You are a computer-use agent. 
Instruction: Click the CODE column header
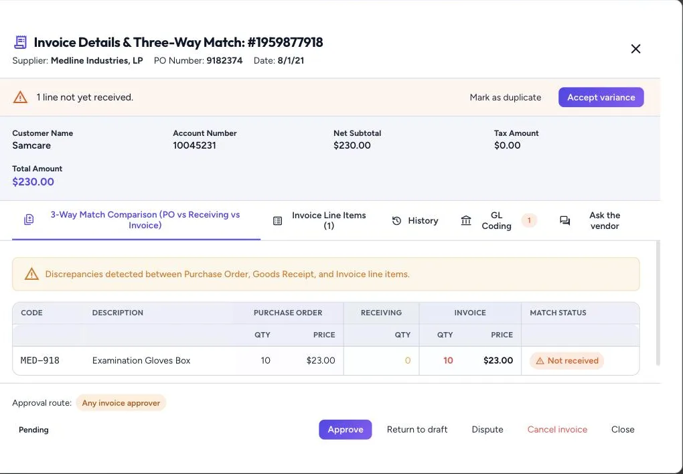pos(31,313)
